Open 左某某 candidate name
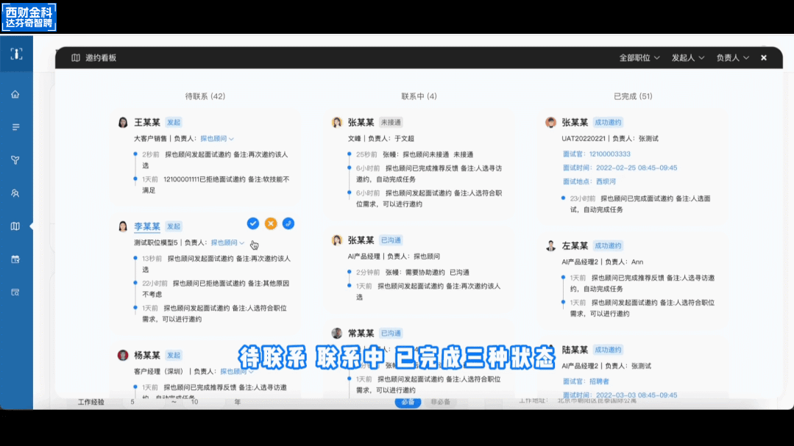 575,245
